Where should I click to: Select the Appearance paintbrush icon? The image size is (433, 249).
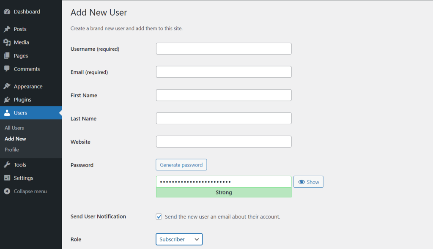[x=8, y=86]
